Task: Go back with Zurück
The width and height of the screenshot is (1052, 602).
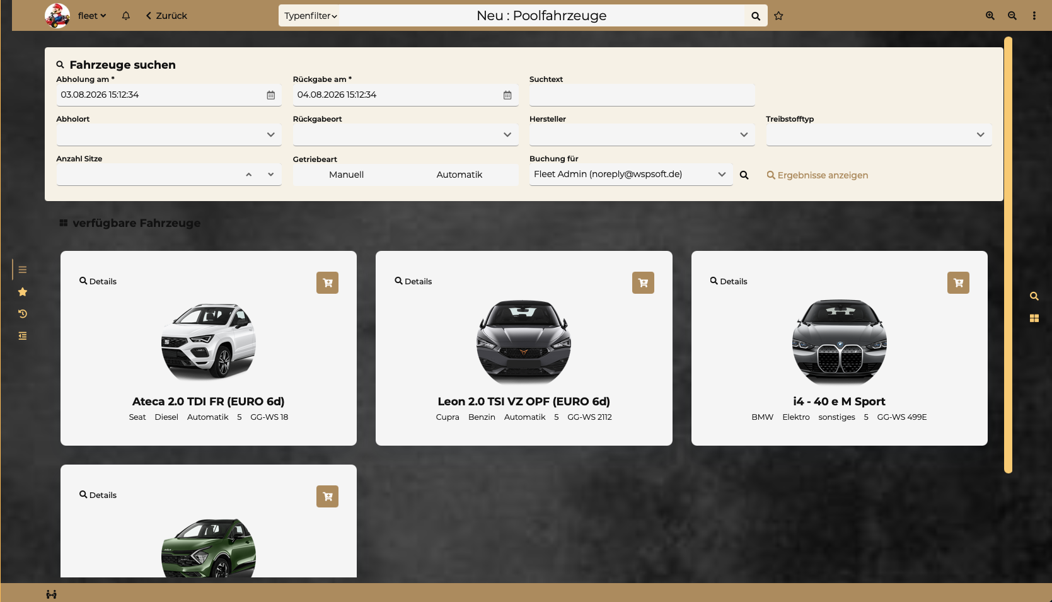Action: point(166,16)
